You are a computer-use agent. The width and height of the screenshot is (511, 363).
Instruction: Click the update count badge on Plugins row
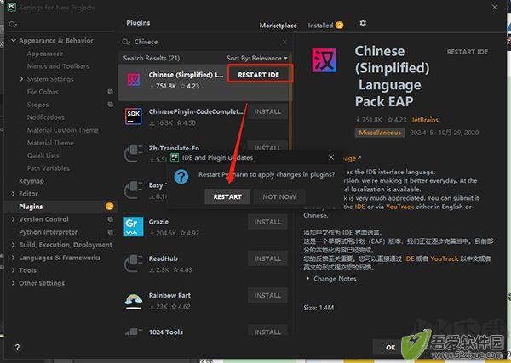pyautogui.click(x=110, y=207)
